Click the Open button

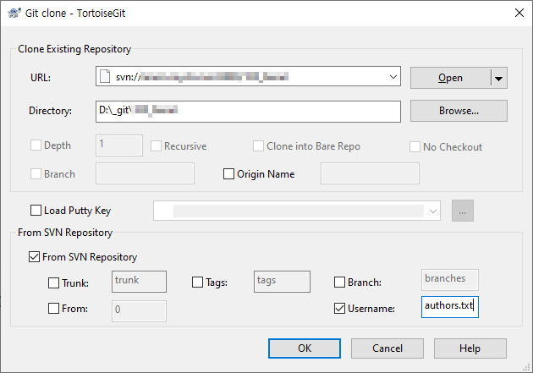(x=450, y=78)
